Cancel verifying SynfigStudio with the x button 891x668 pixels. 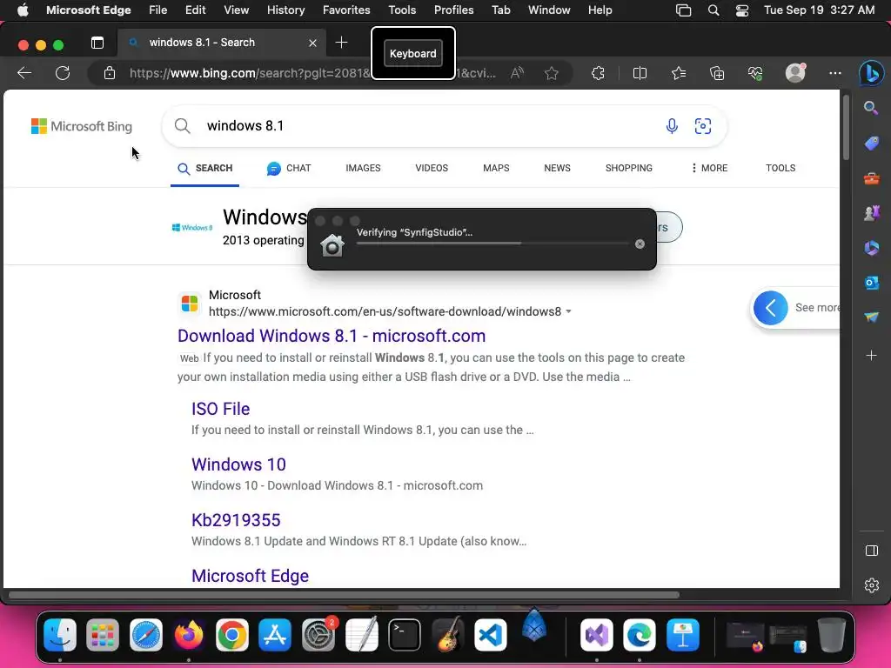pyautogui.click(x=640, y=244)
